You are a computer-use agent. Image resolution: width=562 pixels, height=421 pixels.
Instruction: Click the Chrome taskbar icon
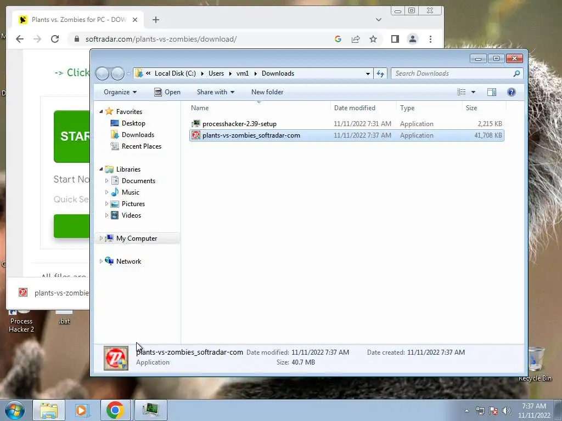(115, 410)
